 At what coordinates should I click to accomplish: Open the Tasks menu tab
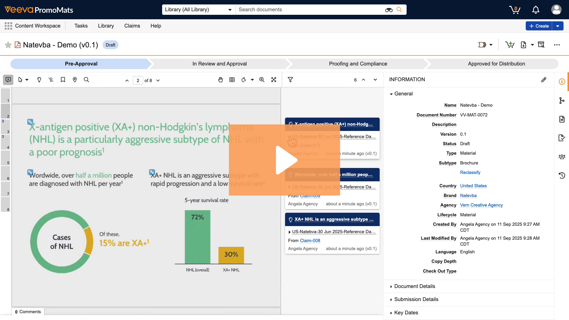[x=81, y=26]
